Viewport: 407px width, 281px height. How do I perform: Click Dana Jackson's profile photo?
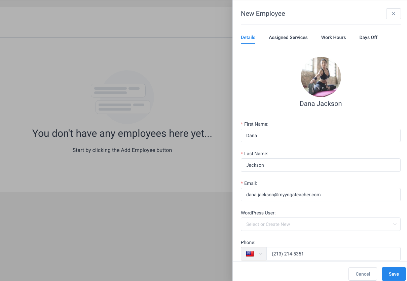click(321, 77)
